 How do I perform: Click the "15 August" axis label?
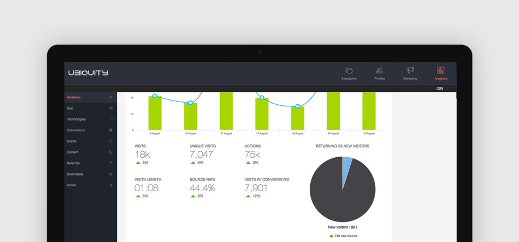[369, 133]
